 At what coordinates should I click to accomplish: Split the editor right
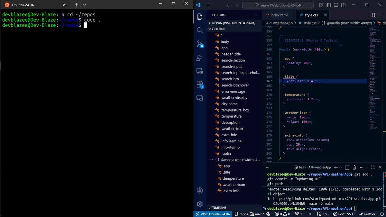pyautogui.click(x=373, y=15)
